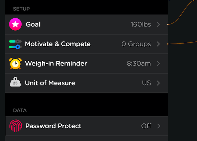Open the Goal setting
197x141 pixels.
click(x=33, y=24)
